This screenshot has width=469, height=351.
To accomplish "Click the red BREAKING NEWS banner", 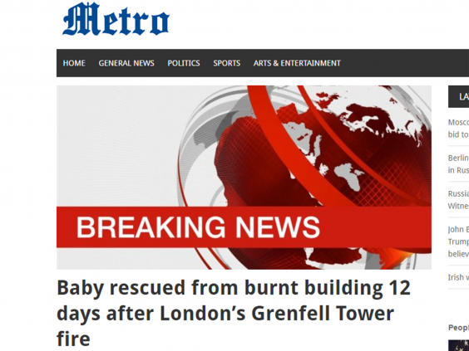I will pyautogui.click(x=244, y=227).
